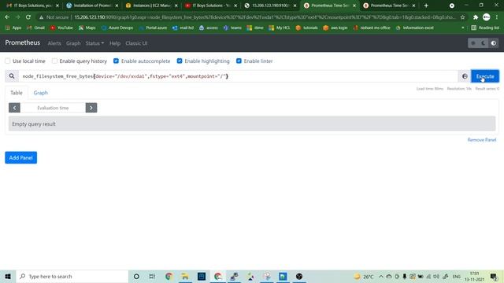Switch to the Graph tab in the panel
The height and width of the screenshot is (283, 504).
(40, 93)
